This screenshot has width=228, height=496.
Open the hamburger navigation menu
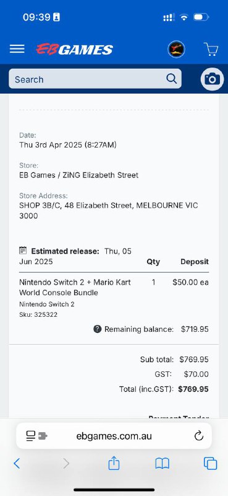click(17, 49)
